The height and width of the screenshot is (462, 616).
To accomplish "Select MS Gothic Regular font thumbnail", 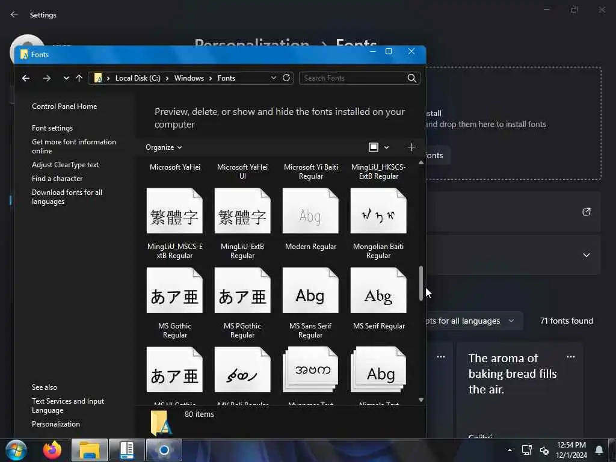I will (x=175, y=290).
